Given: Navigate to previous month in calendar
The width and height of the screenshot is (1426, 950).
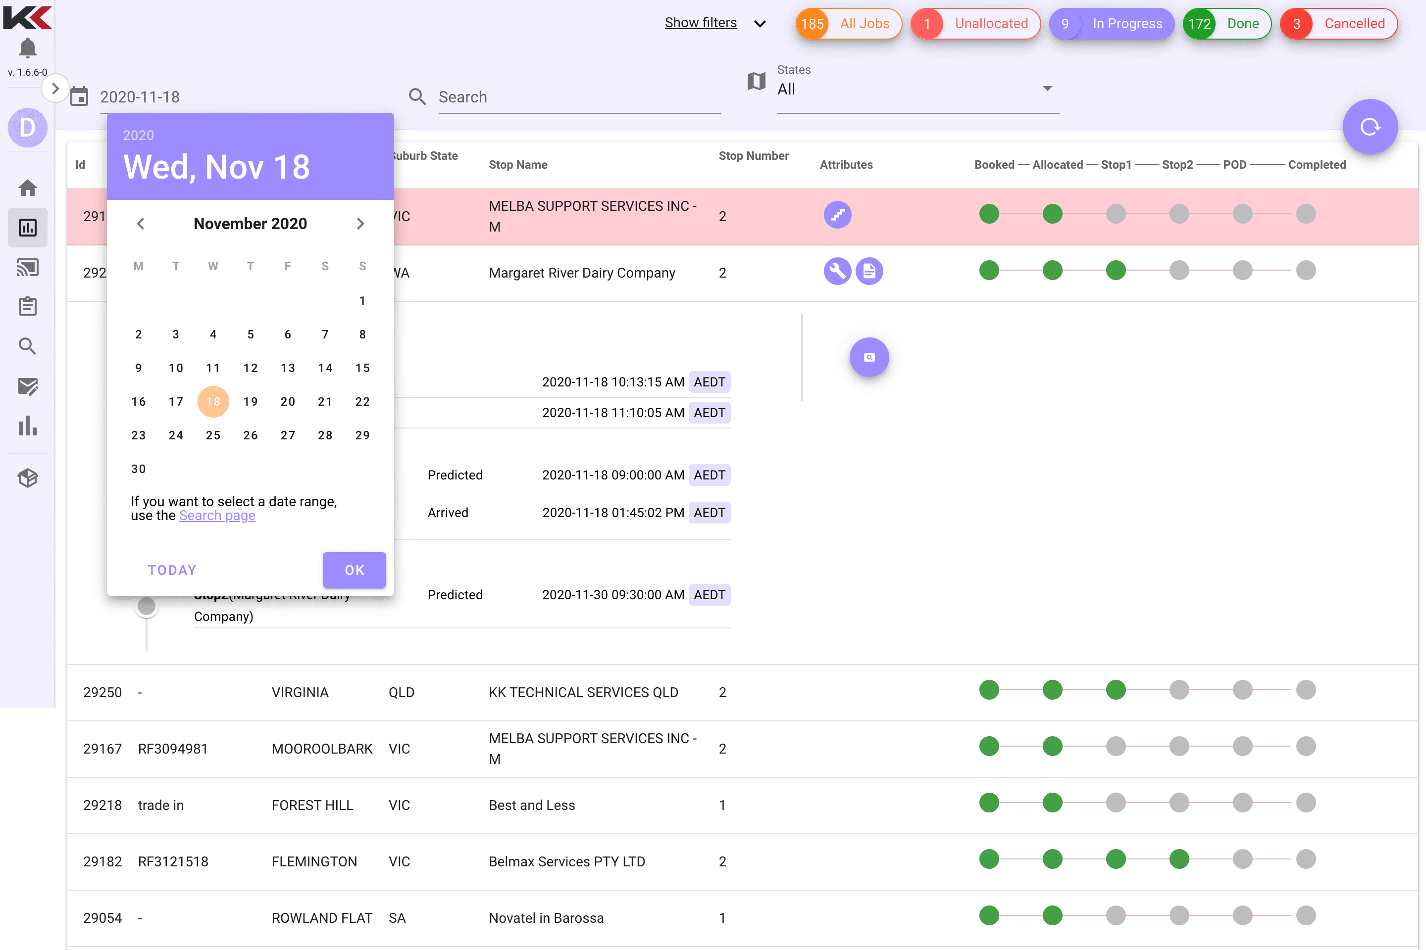Looking at the screenshot, I should [x=139, y=224].
